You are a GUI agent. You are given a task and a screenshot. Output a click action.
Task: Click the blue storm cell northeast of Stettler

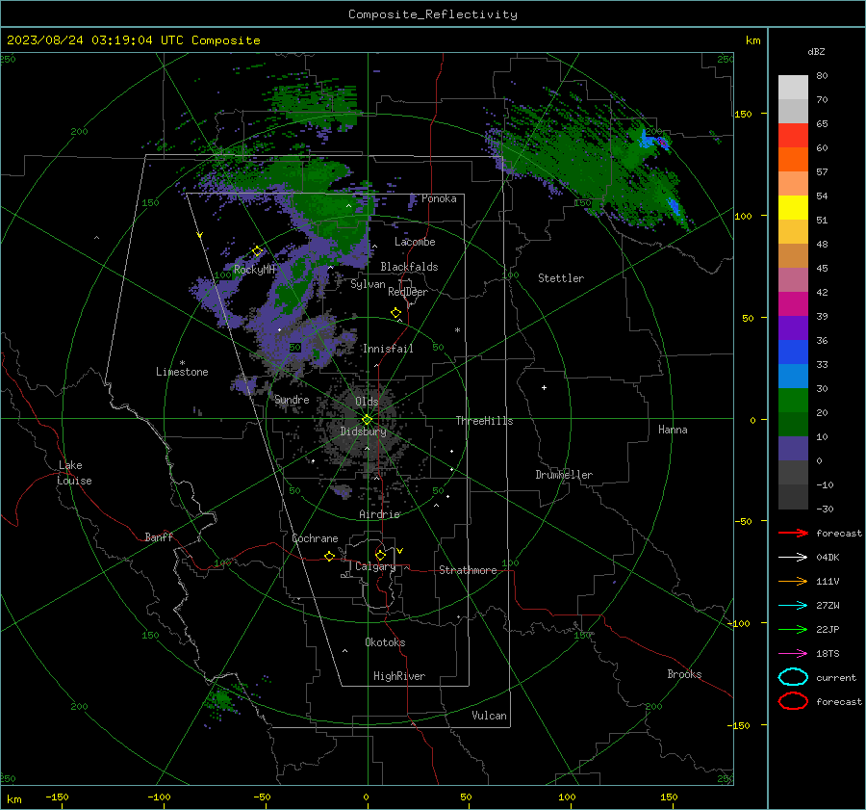674,206
